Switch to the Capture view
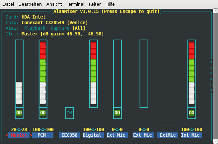 60,28
